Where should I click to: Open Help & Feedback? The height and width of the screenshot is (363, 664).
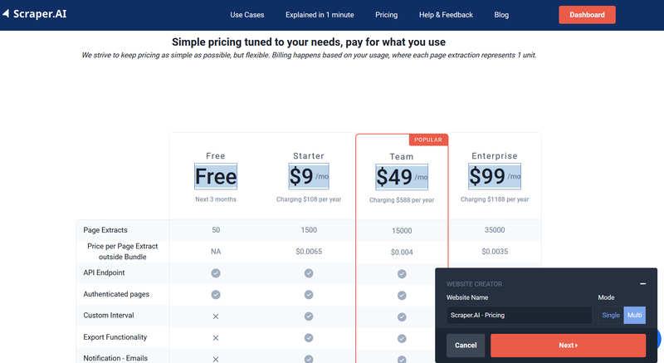[x=446, y=15]
